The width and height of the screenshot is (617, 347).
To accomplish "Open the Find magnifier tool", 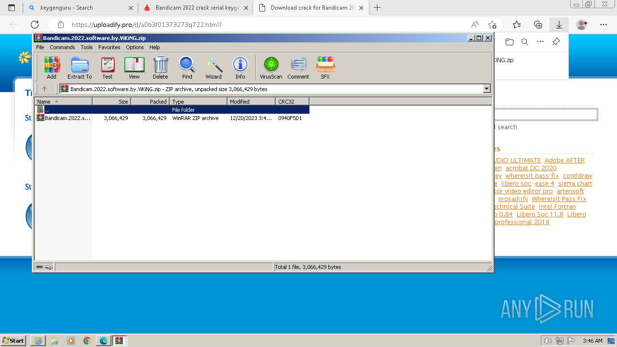I will (187, 67).
